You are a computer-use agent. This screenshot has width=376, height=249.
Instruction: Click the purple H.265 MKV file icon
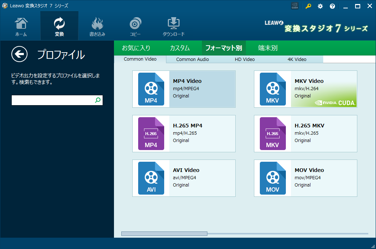click(273, 134)
